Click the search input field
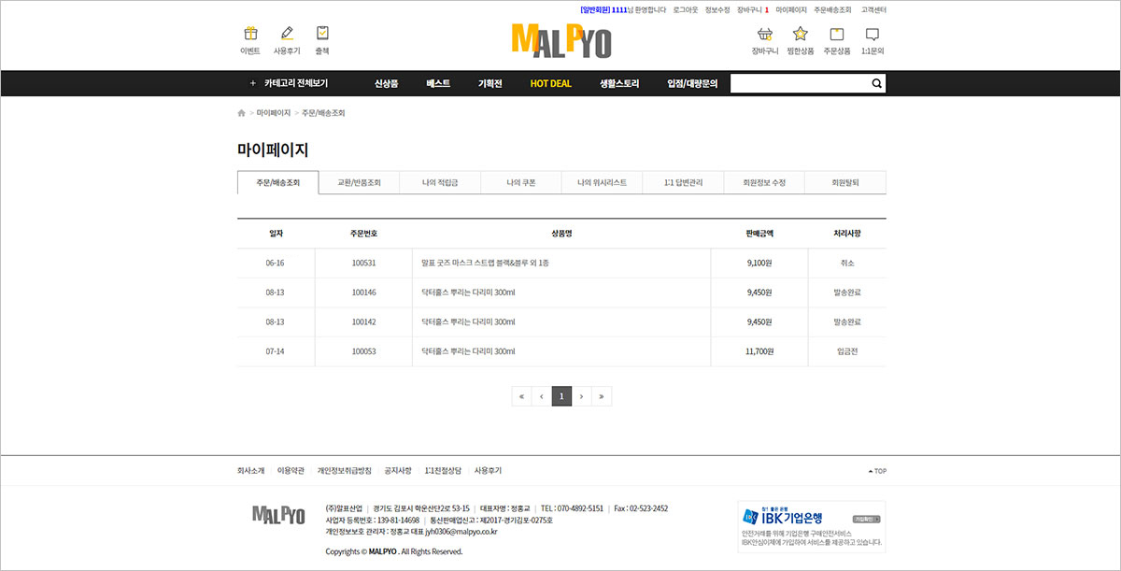This screenshot has height=571, width=1121. click(x=800, y=83)
